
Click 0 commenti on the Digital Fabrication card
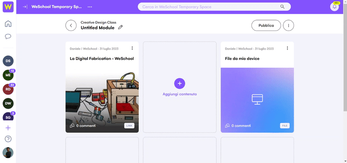86,126
